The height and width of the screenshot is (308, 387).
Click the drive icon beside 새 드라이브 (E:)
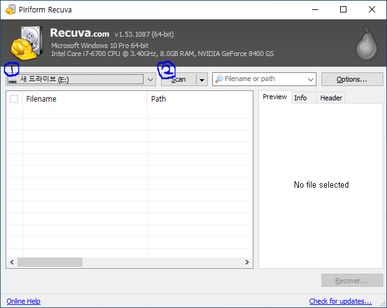(x=12, y=80)
